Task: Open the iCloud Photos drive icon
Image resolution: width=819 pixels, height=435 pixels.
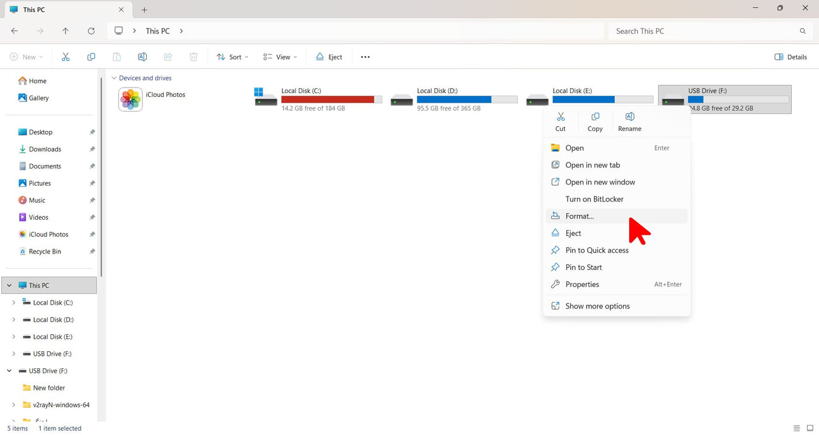Action: click(x=130, y=99)
